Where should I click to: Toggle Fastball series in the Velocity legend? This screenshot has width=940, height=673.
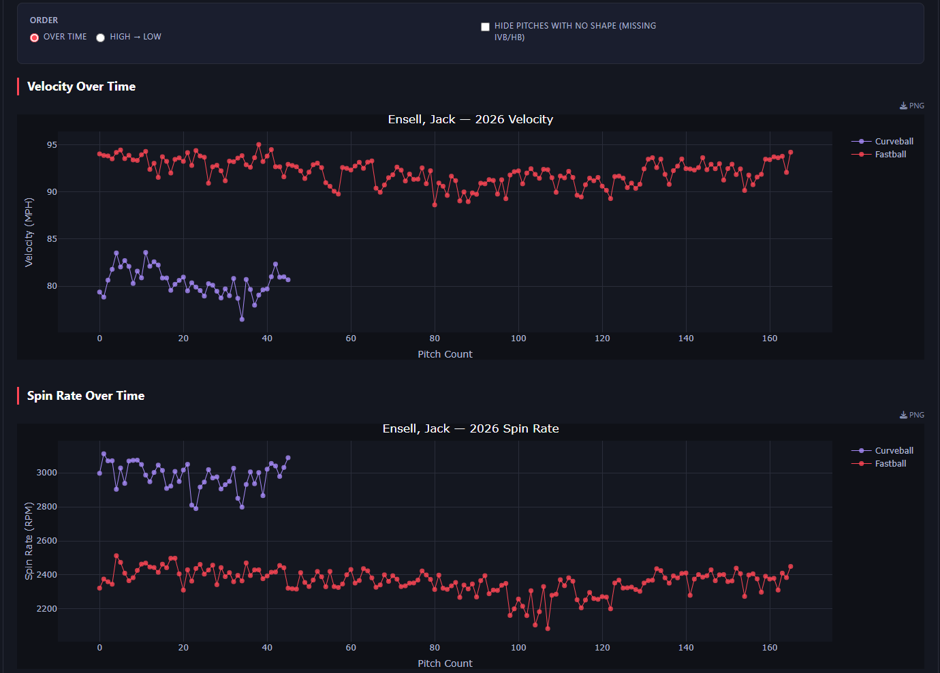click(879, 155)
